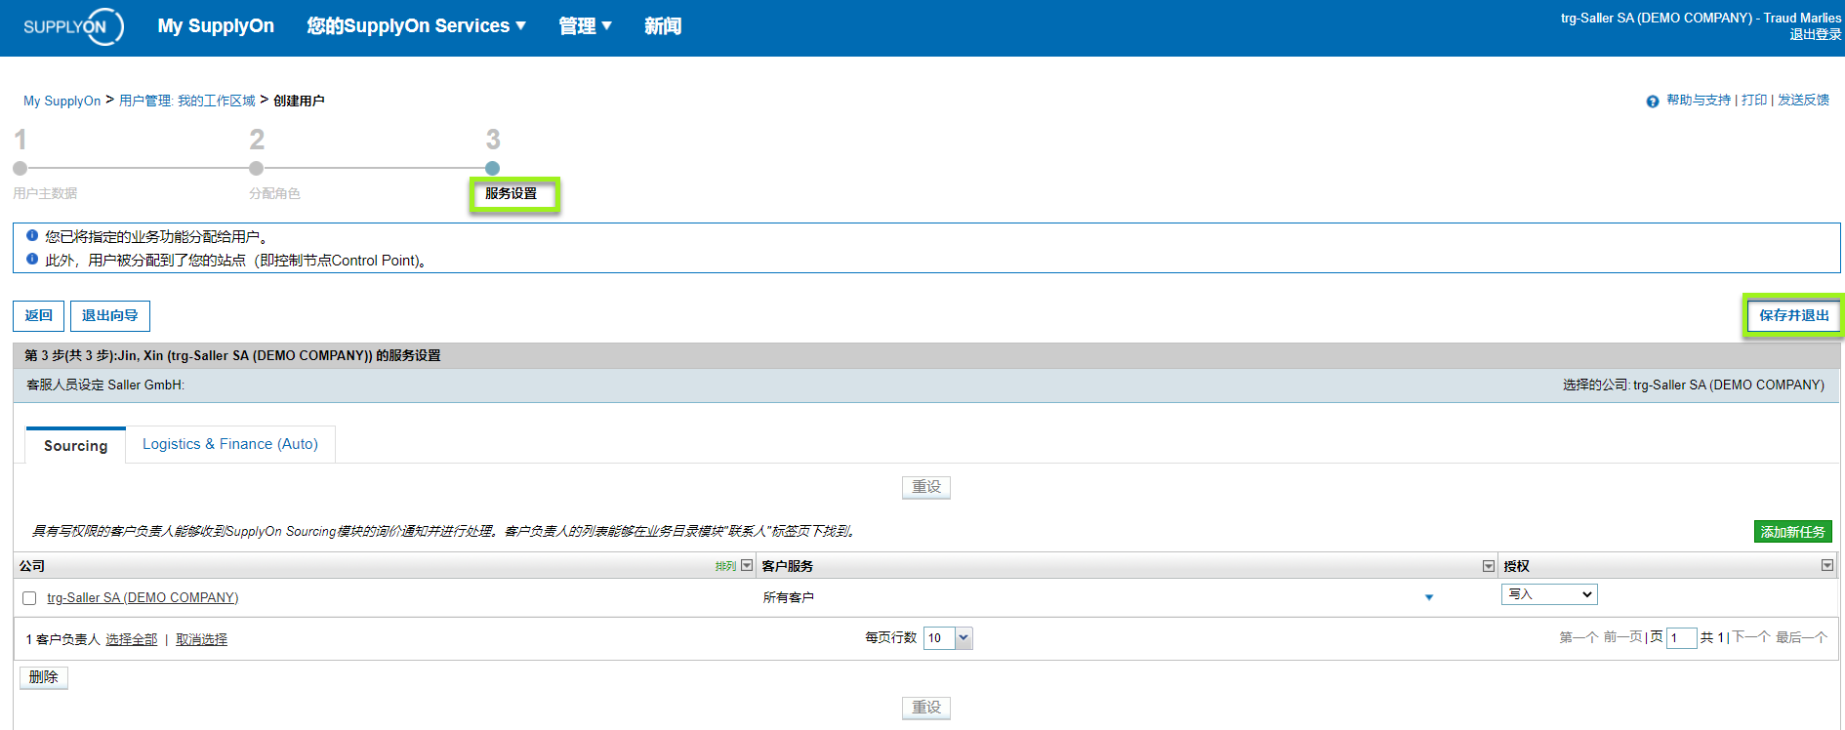Click the 保存并退出 button
Viewport: 1845px width, 730px height.
pos(1793,315)
